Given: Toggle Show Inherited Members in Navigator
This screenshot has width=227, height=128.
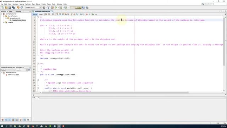Looking at the screenshot, I should pos(2,120).
